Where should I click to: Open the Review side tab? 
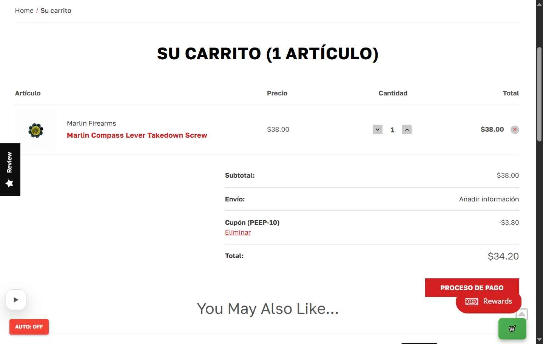click(x=10, y=169)
